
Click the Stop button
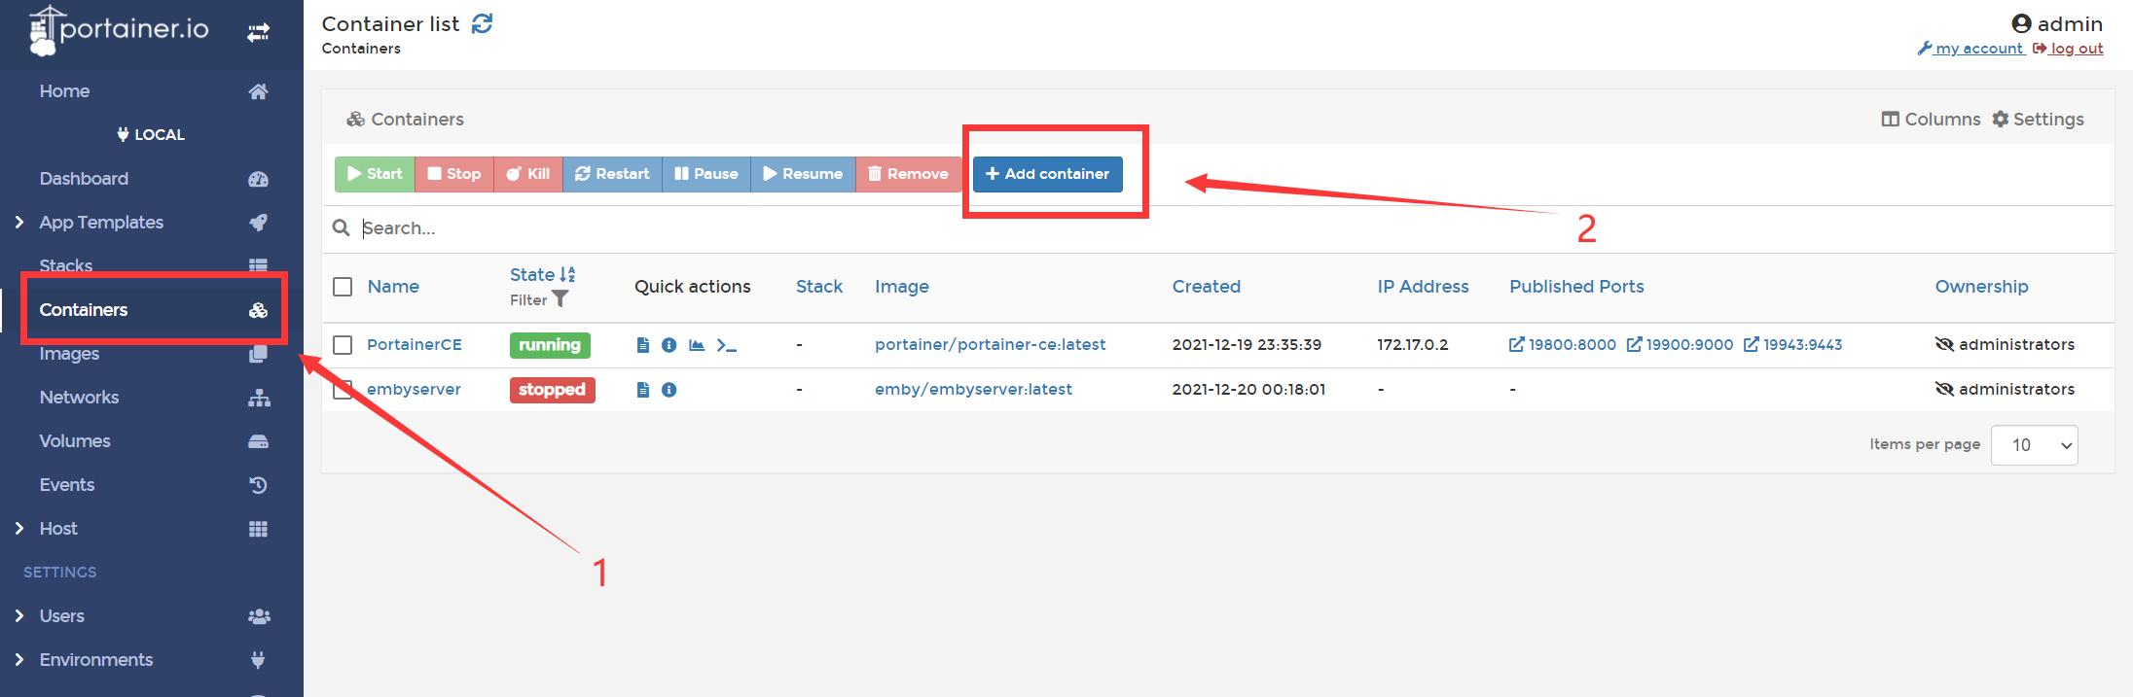[x=454, y=174]
